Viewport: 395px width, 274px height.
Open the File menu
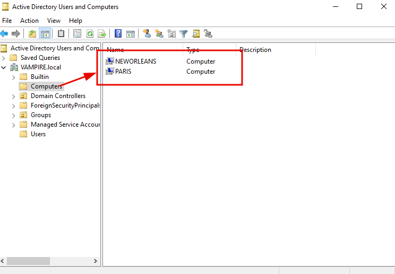click(7, 21)
